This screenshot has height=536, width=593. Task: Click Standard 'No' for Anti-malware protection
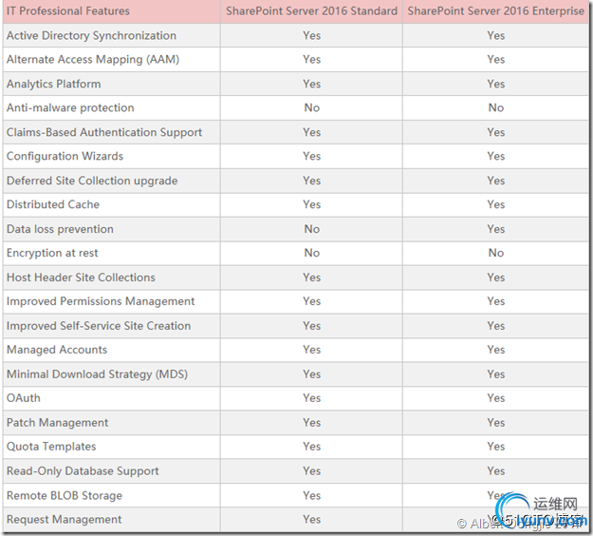pos(312,108)
